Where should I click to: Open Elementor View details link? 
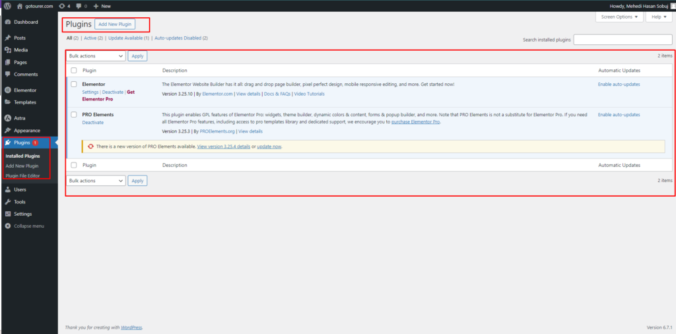coord(248,94)
